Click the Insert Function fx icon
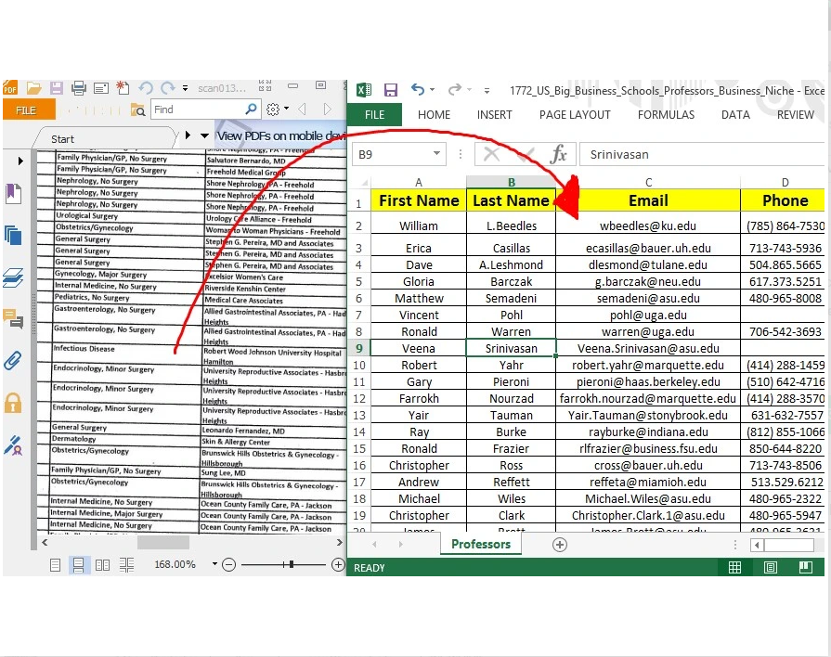 (x=558, y=154)
